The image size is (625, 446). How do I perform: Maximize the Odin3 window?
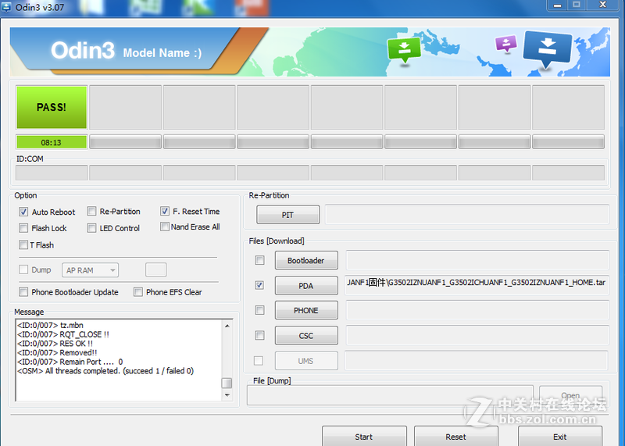click(x=577, y=5)
